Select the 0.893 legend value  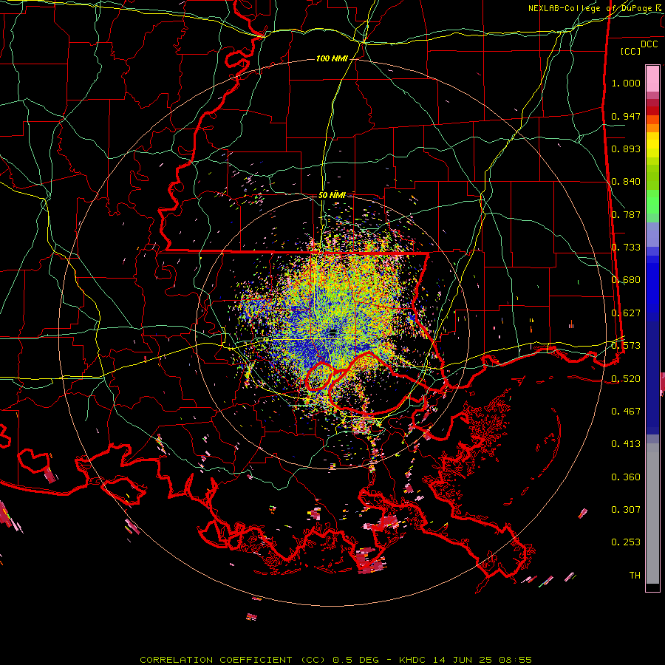626,149
